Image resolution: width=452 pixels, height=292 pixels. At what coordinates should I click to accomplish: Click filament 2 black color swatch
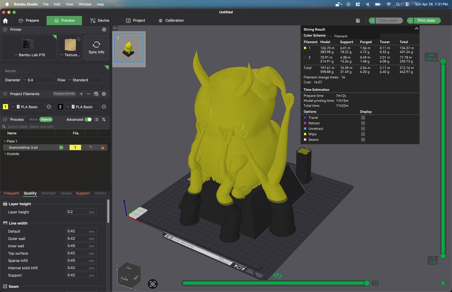[60, 107]
